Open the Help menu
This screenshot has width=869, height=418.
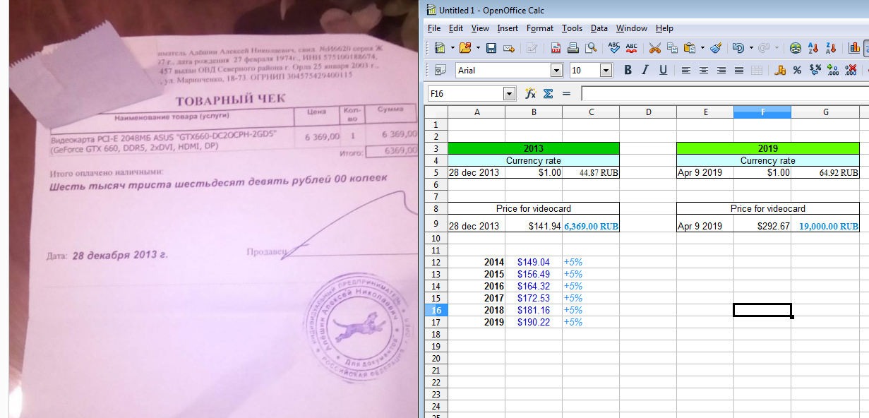664,28
